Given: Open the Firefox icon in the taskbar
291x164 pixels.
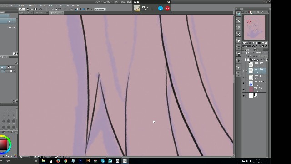Looking at the screenshot, I should point(58,161).
